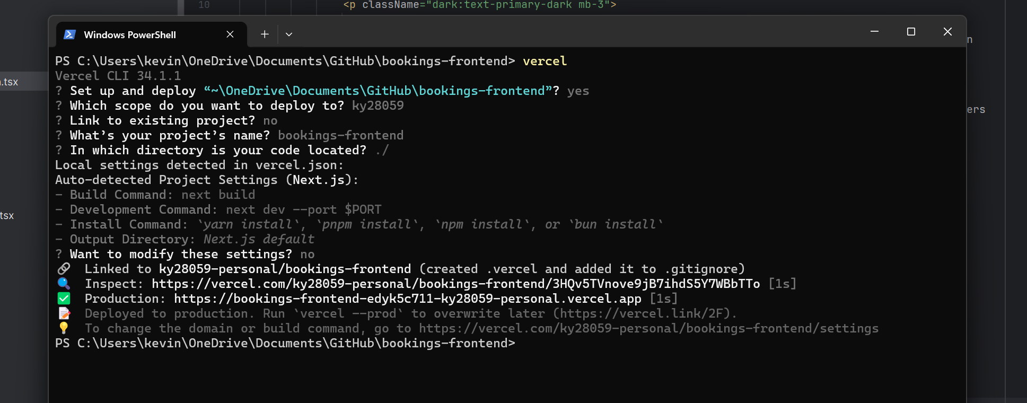Viewport: 1027px width, 403px height.
Task: Click the memo emoji before 'Deployed to production'
Action: tap(64, 313)
